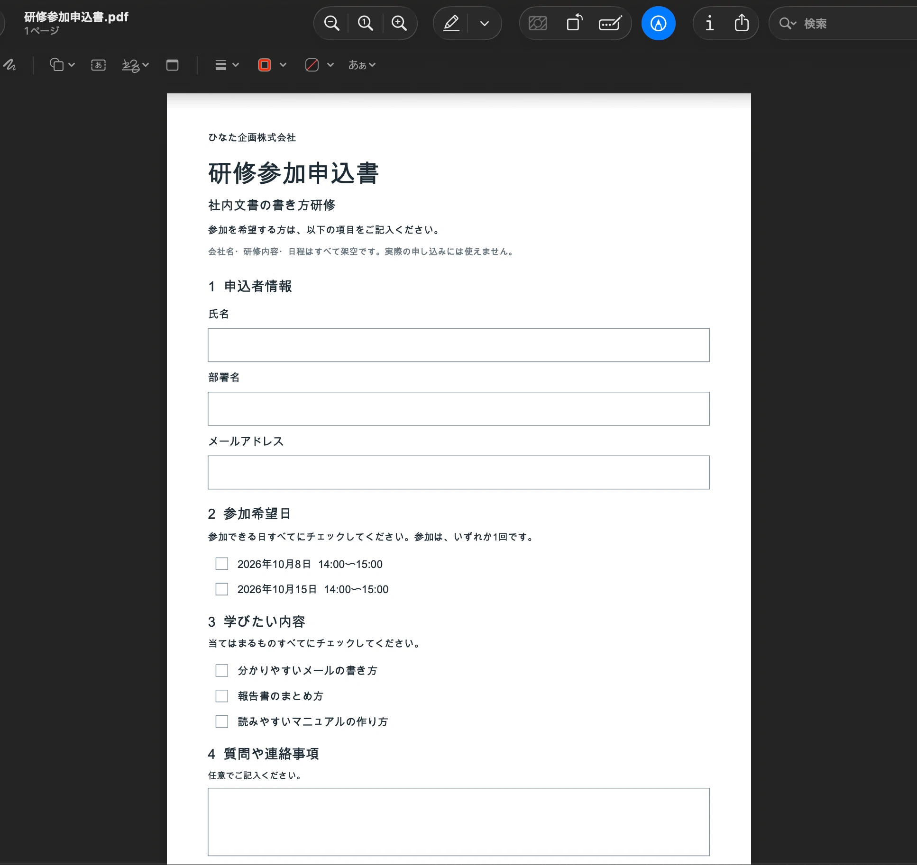Click the redact tool icon
The width and height of the screenshot is (917, 865).
click(x=538, y=23)
